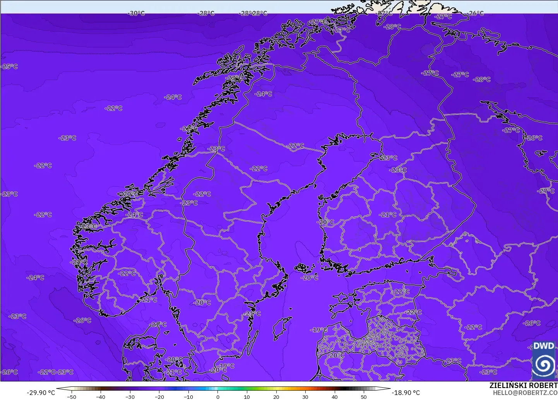This screenshot has width=558, height=400.
Task: Click the 20 tick label on the scale
Action: click(276, 397)
